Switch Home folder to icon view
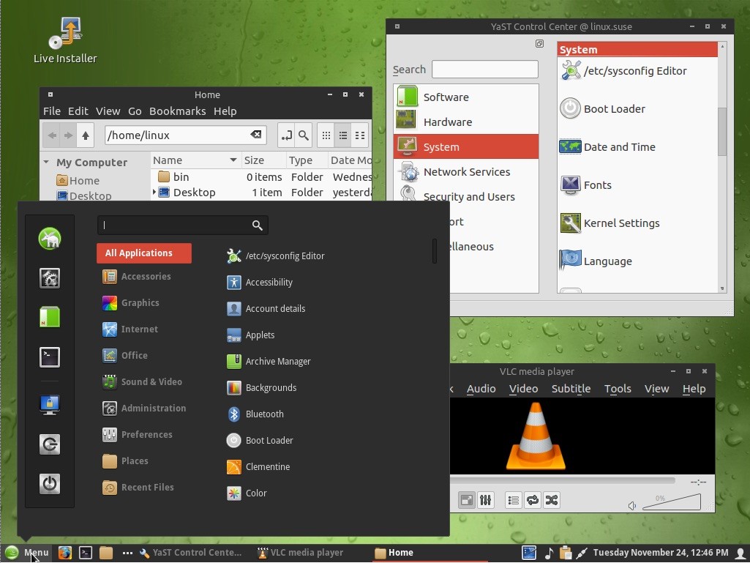This screenshot has height=563, width=750. coord(326,135)
